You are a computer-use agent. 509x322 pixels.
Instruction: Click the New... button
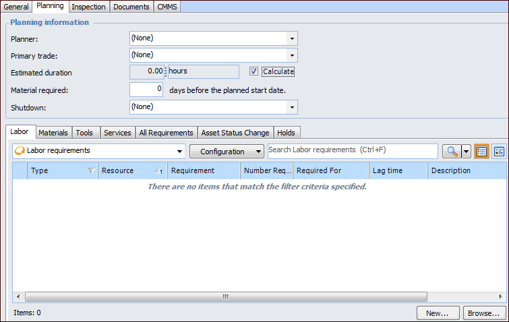coord(438,313)
